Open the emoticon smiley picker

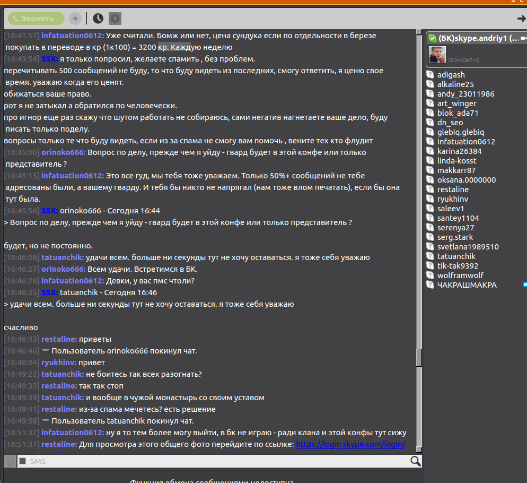10,461
